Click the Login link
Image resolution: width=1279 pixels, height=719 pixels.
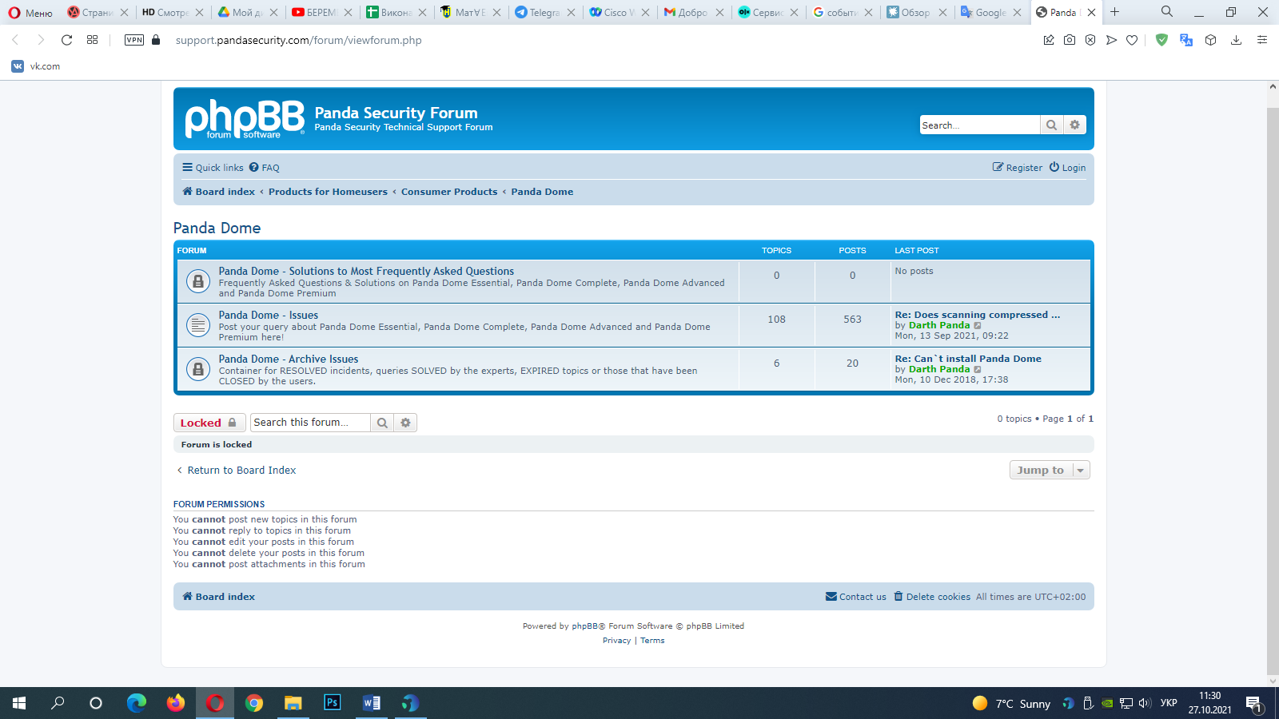pos(1068,168)
